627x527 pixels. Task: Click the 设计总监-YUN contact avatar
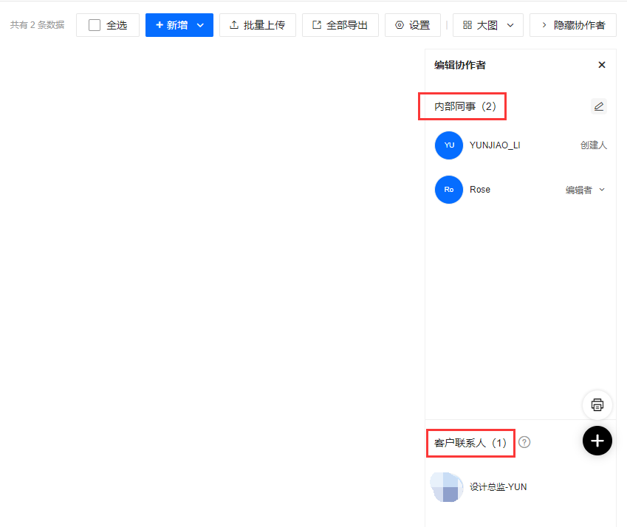[x=447, y=487]
